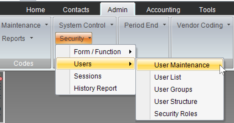Open User Structure from the submenu
The height and width of the screenshot is (123, 234).
[x=176, y=102]
